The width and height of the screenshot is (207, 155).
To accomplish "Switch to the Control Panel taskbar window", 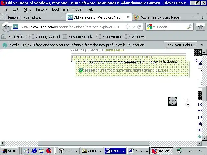I will [x=92, y=151].
